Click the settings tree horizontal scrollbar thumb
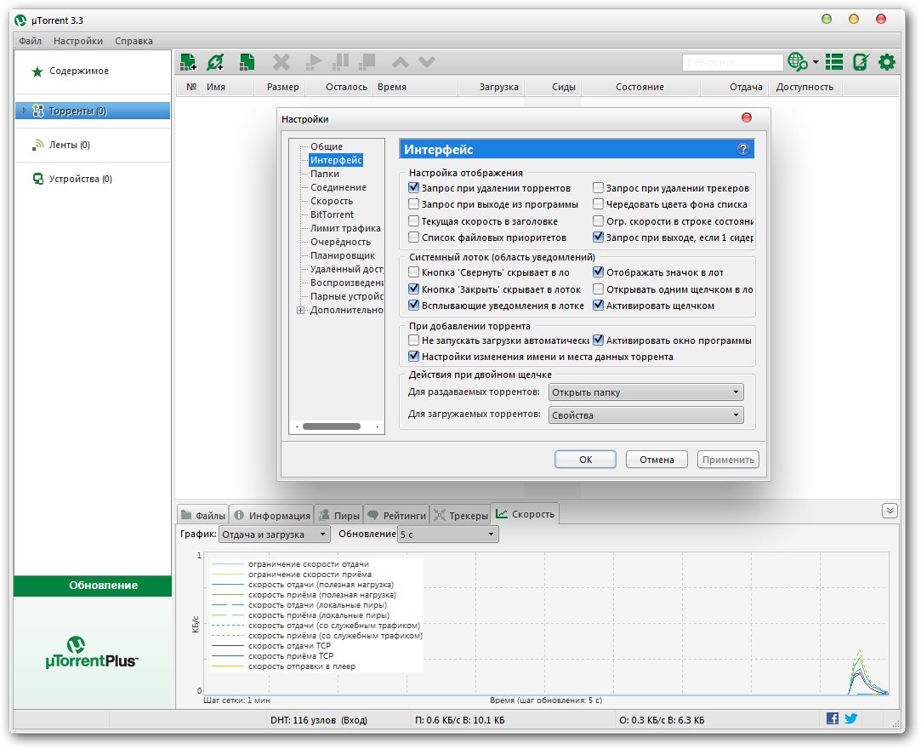Viewport: 921px width, 749px height. click(332, 426)
